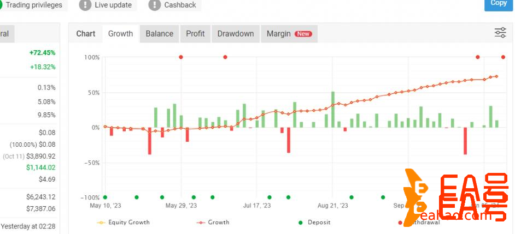This screenshot has width=515, height=234.
Task: Click the Aug 21, '23 axis date label
Action: [x=332, y=206]
